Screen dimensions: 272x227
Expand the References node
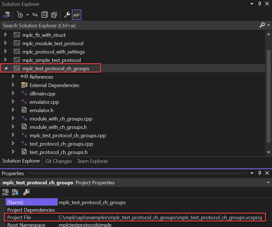[13, 76]
